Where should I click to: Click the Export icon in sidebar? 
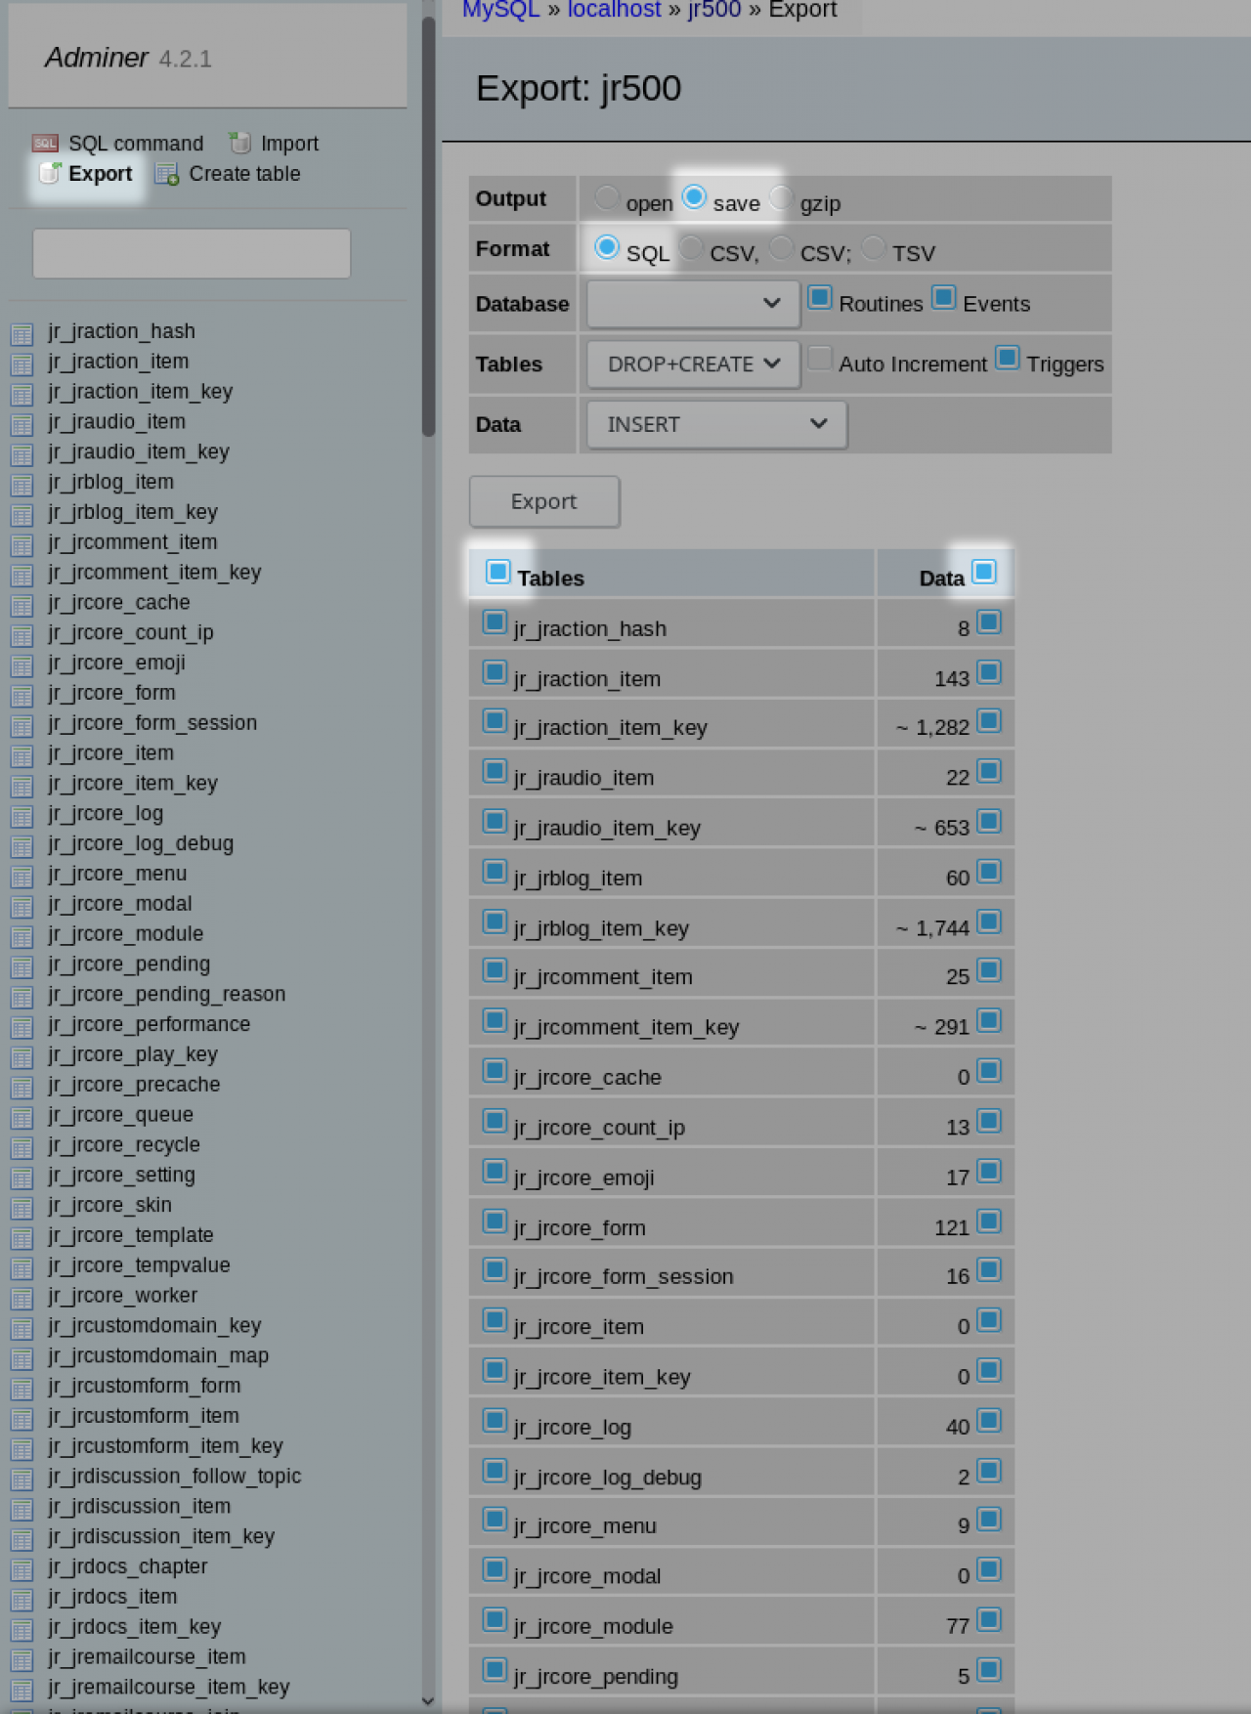point(50,173)
